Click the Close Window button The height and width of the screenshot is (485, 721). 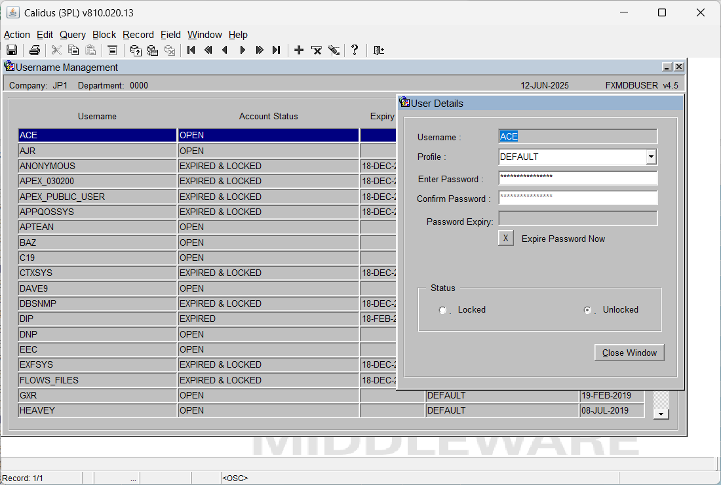pyautogui.click(x=629, y=353)
